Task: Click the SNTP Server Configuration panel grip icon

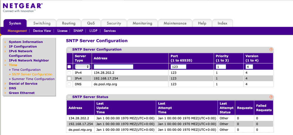Action: (x=69, y=50)
